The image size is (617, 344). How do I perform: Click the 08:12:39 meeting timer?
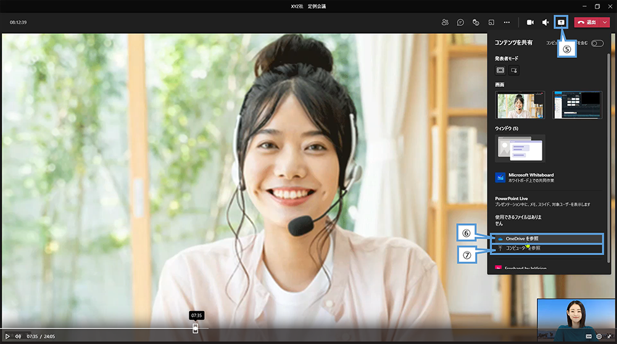[18, 22]
